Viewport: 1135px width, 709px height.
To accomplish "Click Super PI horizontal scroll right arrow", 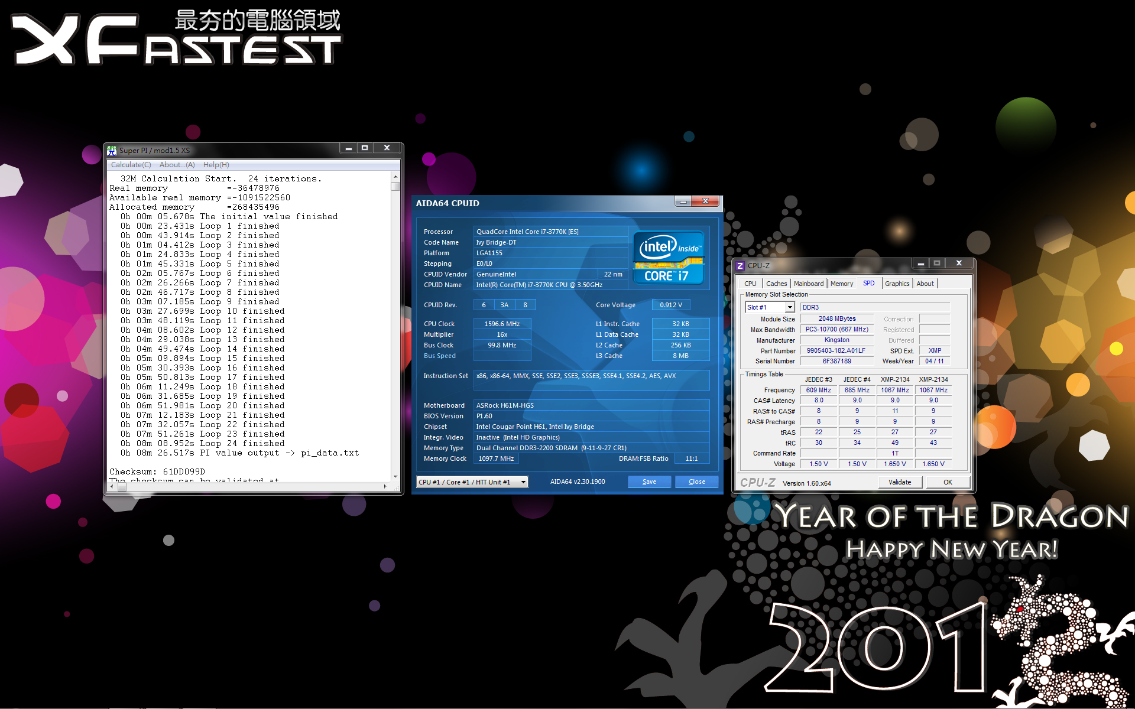I will tap(385, 487).
